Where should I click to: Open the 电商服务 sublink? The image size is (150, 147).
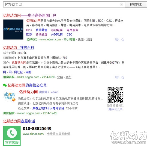pyautogui.click(x=73, y=30)
